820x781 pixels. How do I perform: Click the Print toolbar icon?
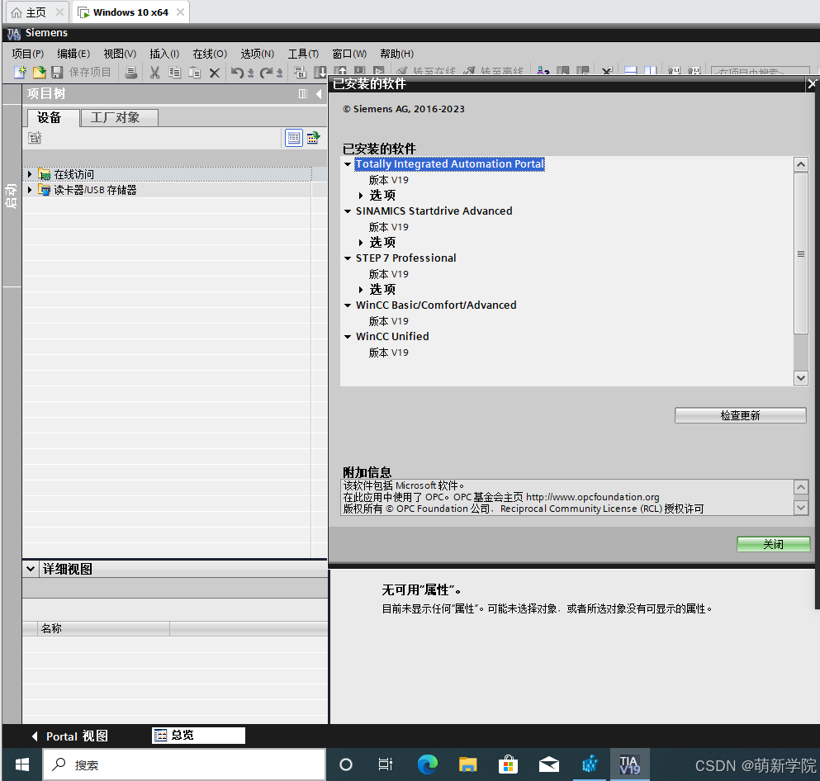coord(131,72)
